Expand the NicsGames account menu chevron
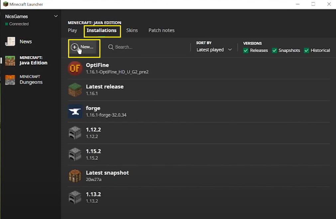 [56, 16]
